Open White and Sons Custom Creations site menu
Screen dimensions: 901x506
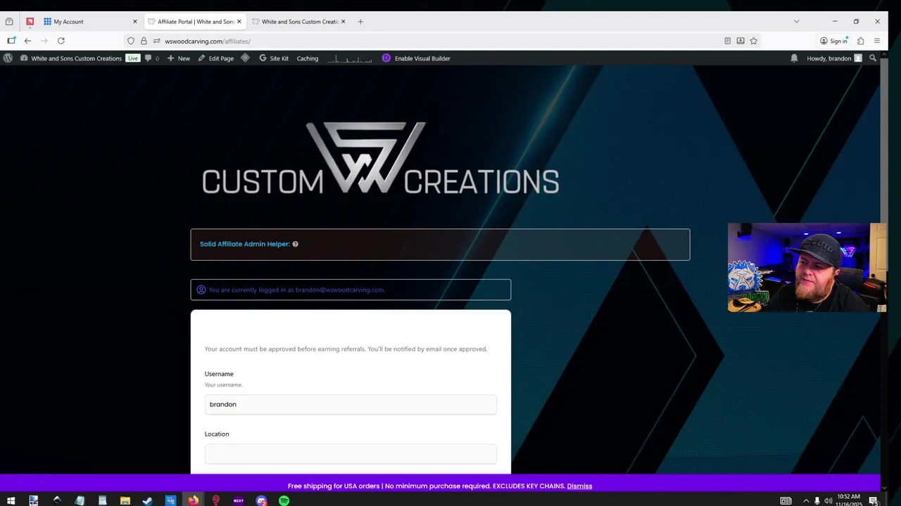point(71,58)
